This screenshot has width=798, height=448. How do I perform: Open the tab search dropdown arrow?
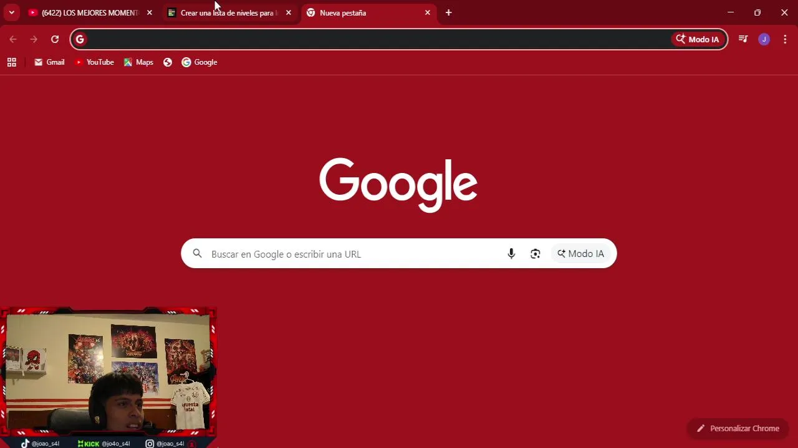click(x=11, y=12)
